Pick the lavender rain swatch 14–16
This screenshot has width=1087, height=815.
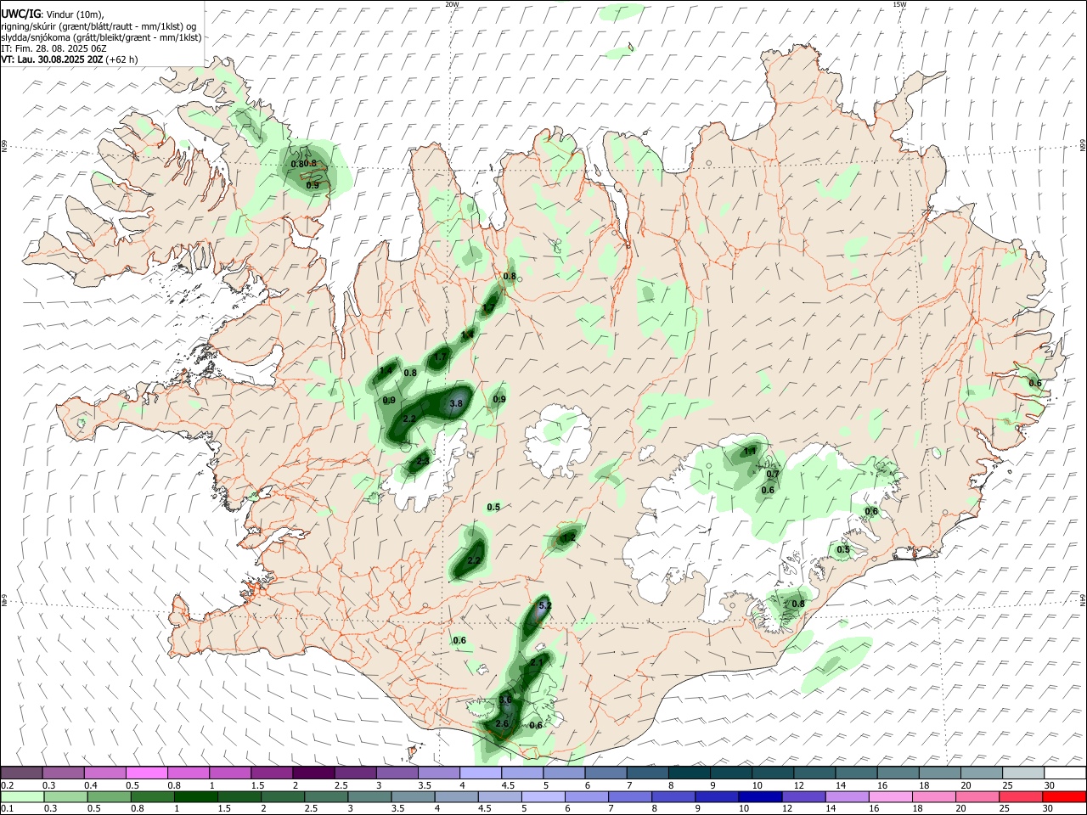coord(848,796)
